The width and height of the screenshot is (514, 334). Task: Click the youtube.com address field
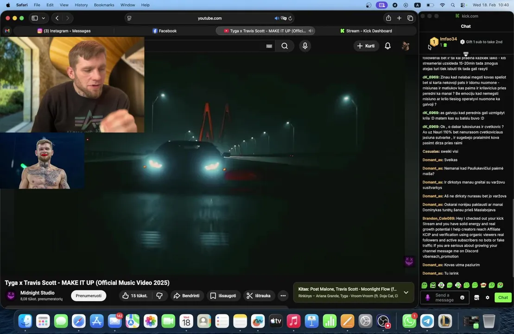point(210,19)
